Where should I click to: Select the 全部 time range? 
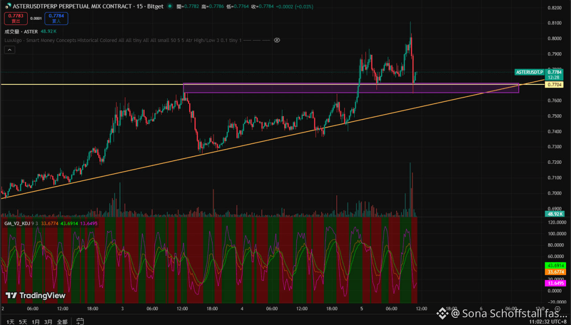[x=62, y=321]
